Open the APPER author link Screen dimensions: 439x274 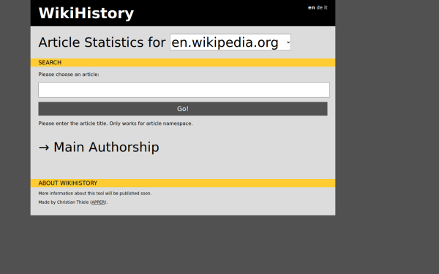[x=98, y=202]
